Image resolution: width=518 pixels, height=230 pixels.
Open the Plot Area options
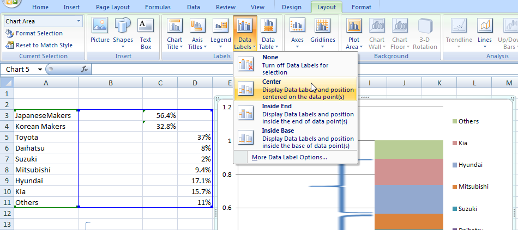click(354, 34)
